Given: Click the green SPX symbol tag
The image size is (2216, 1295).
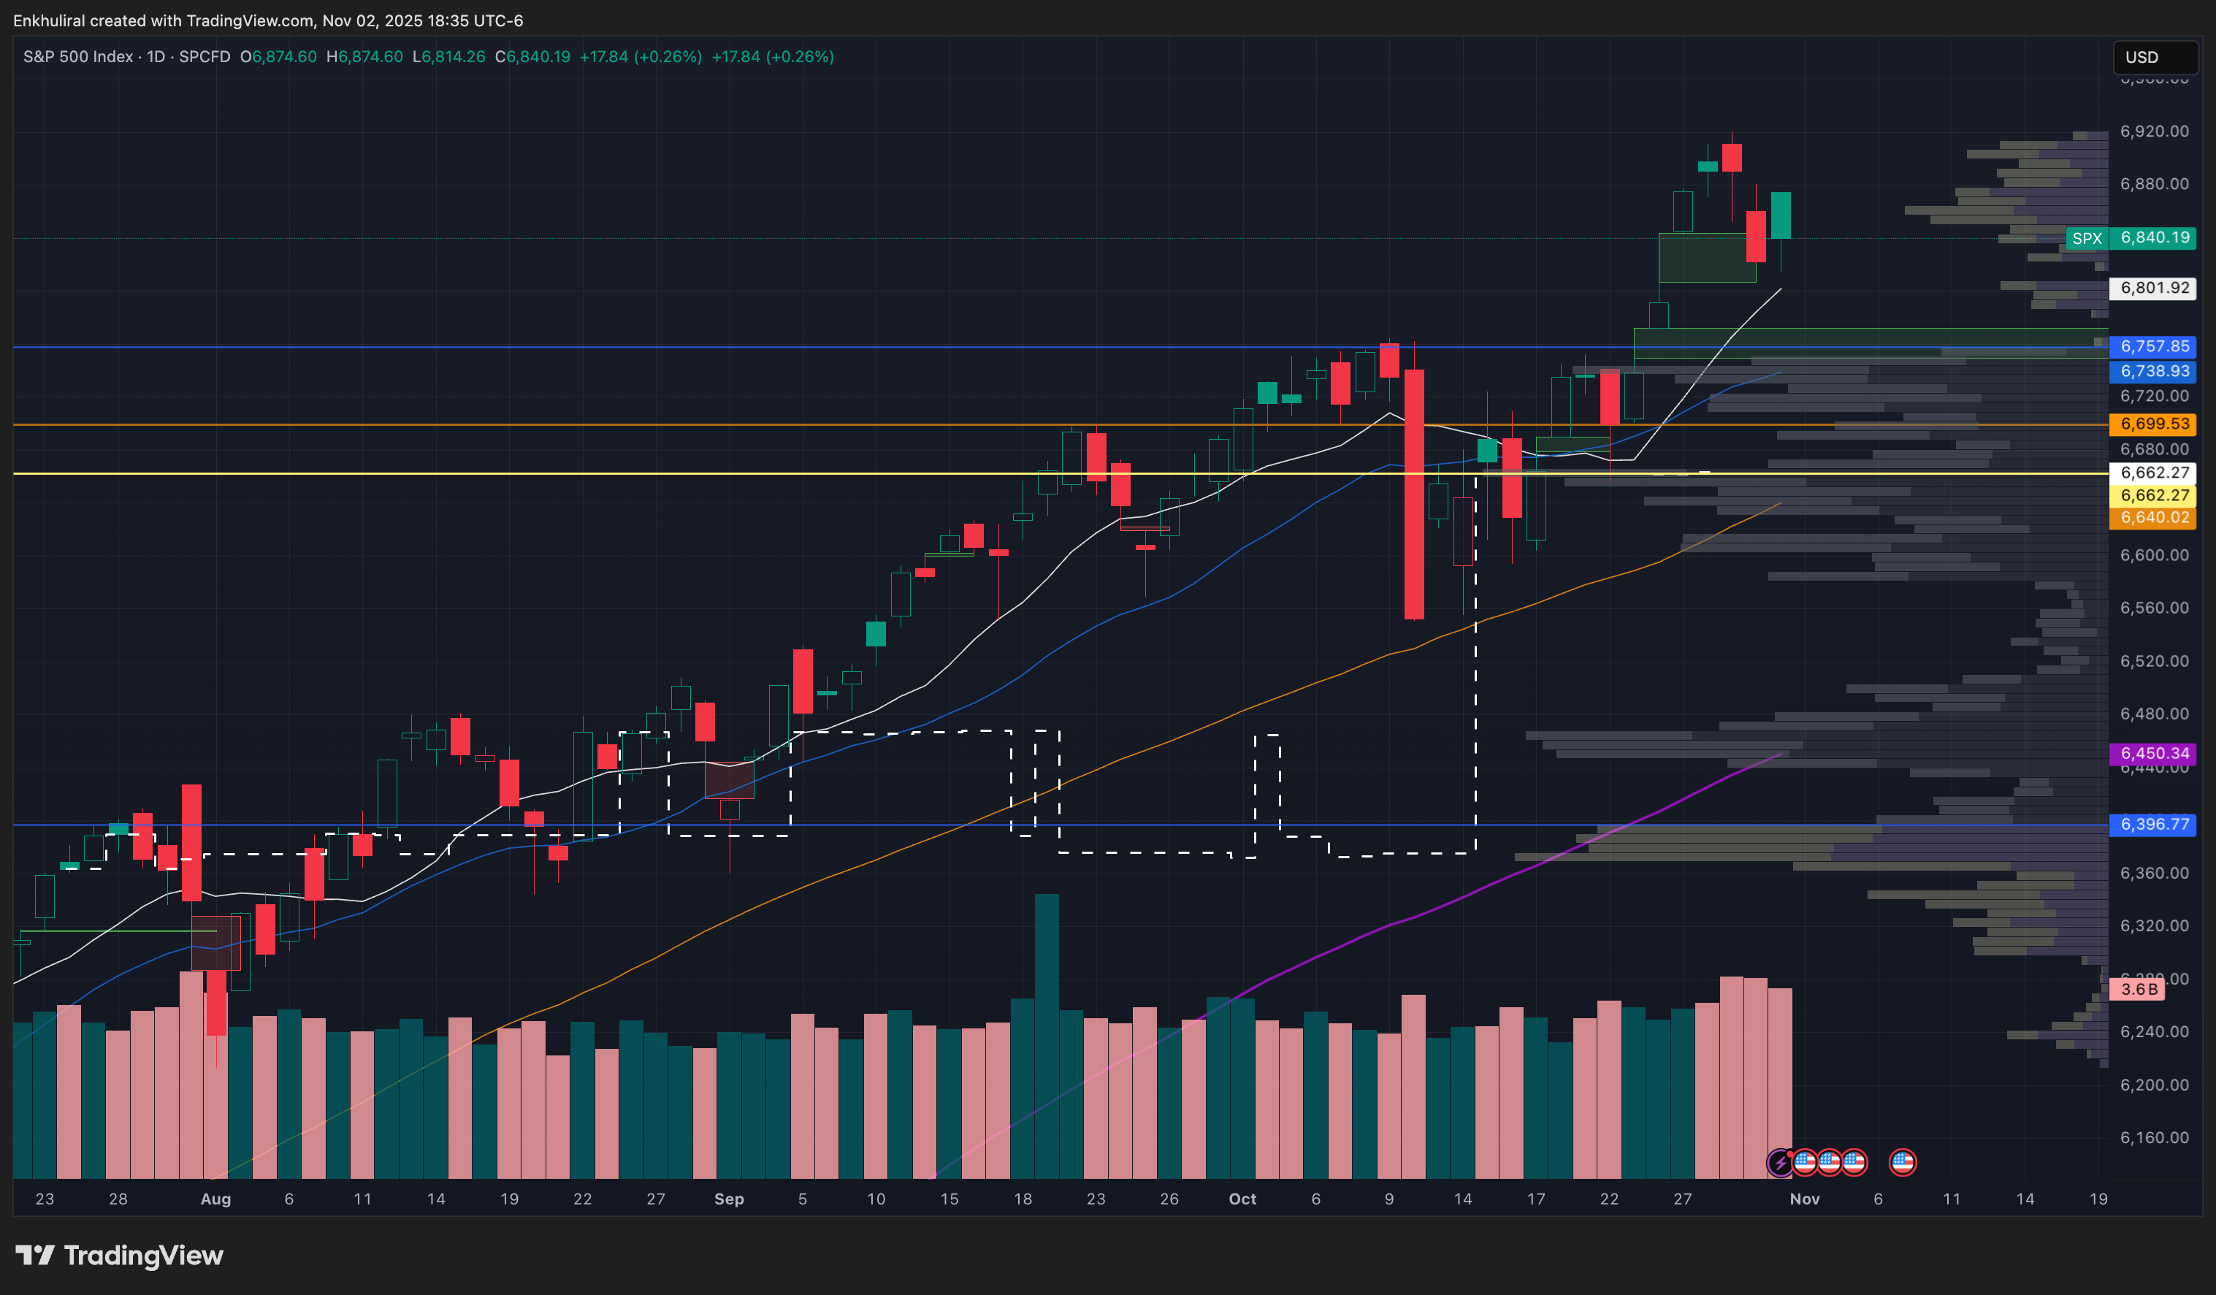Looking at the screenshot, I should pyautogui.click(x=2086, y=238).
